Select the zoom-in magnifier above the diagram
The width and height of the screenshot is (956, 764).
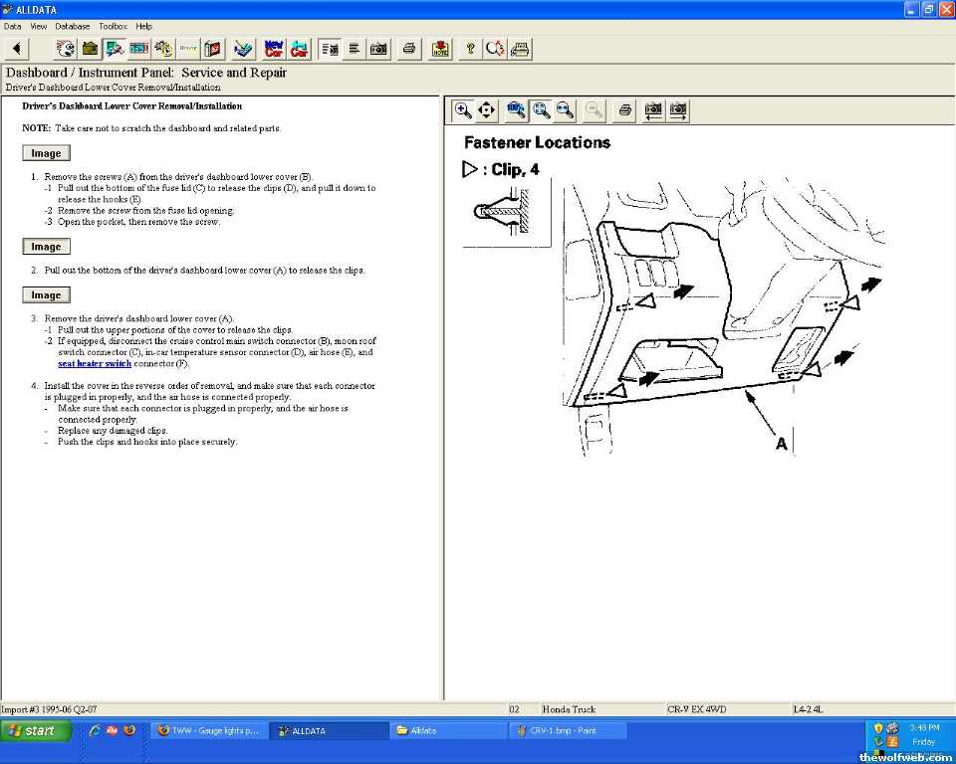pos(462,110)
